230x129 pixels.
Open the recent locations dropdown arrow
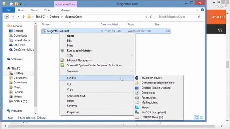point(19,17)
